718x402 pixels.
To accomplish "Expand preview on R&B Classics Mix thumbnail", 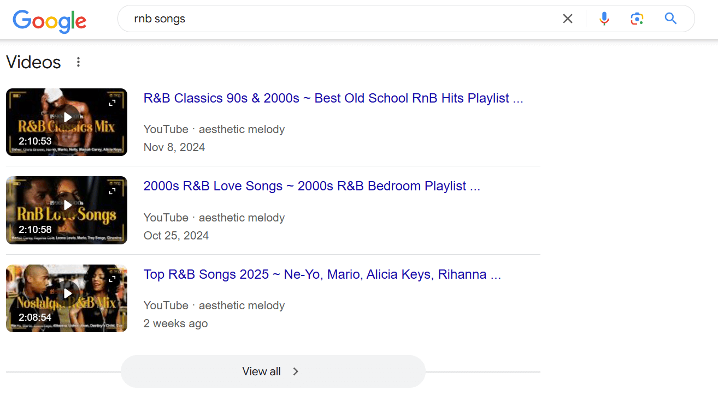I will click(x=113, y=103).
